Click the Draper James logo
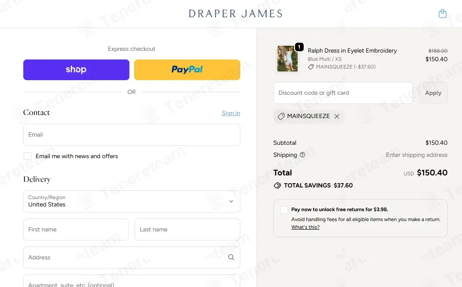This screenshot has width=462, height=287. coord(236,13)
